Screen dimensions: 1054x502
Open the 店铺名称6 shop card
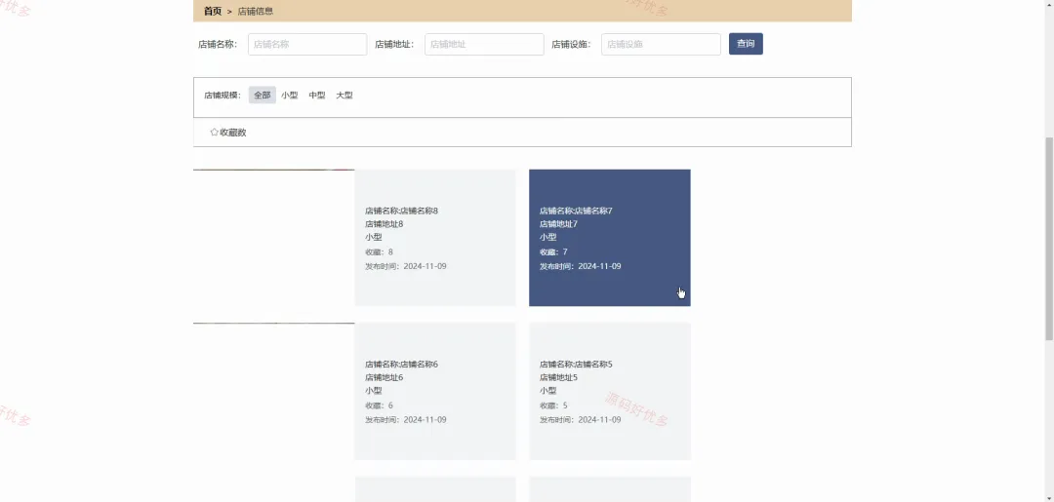(435, 391)
